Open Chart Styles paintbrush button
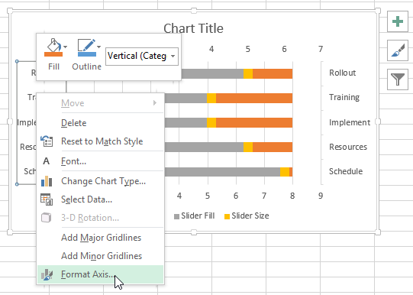This screenshot has height=295, width=413. coord(398,50)
